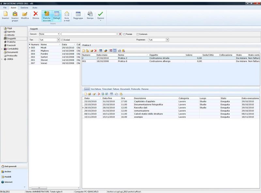The height and width of the screenshot is (193, 261).
Task: Tick the Contenuto checkbox
Action: click(138, 34)
